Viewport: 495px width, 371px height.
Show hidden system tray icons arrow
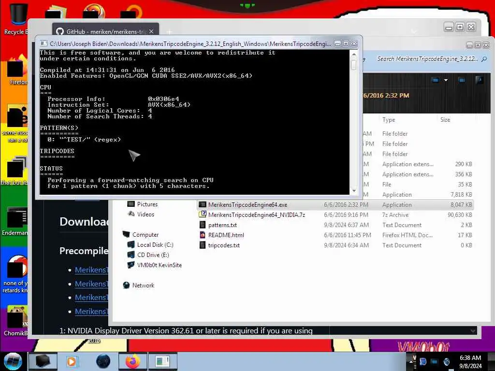click(411, 361)
